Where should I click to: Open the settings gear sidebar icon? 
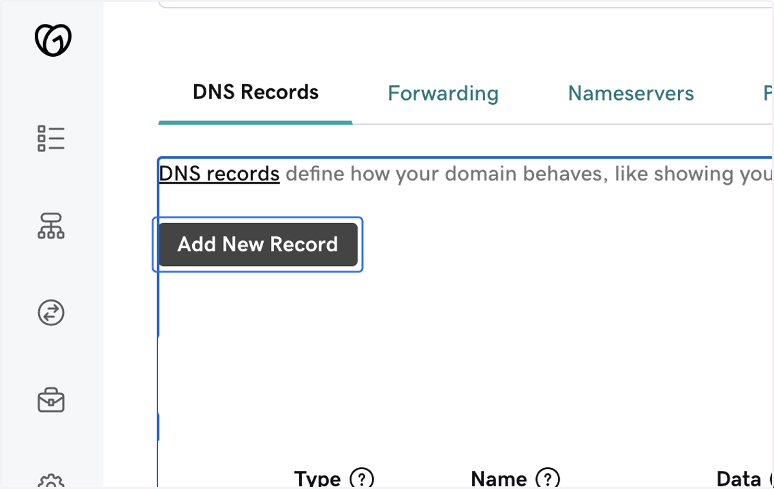pyautogui.click(x=51, y=482)
